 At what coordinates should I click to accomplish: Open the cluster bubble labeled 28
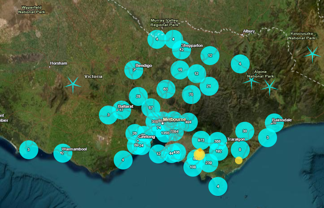138,96
